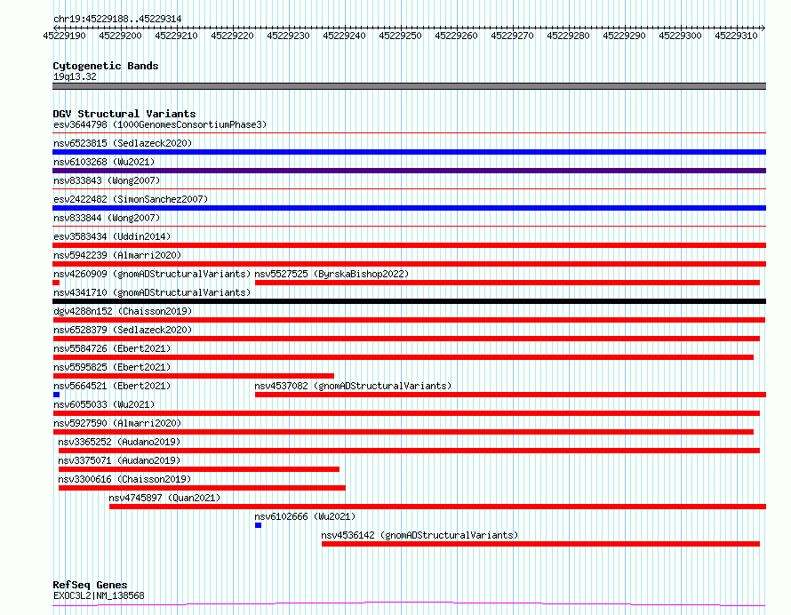The width and height of the screenshot is (791, 615).
Task: Select the red nsv4745897 variant bar
Action: 437,507
